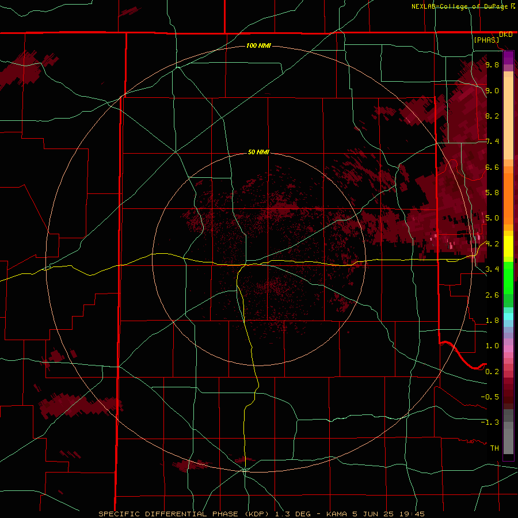Viewport: 518px width, 518px height.
Task: Select the purple top segment of the color scale
Action: tap(508, 58)
